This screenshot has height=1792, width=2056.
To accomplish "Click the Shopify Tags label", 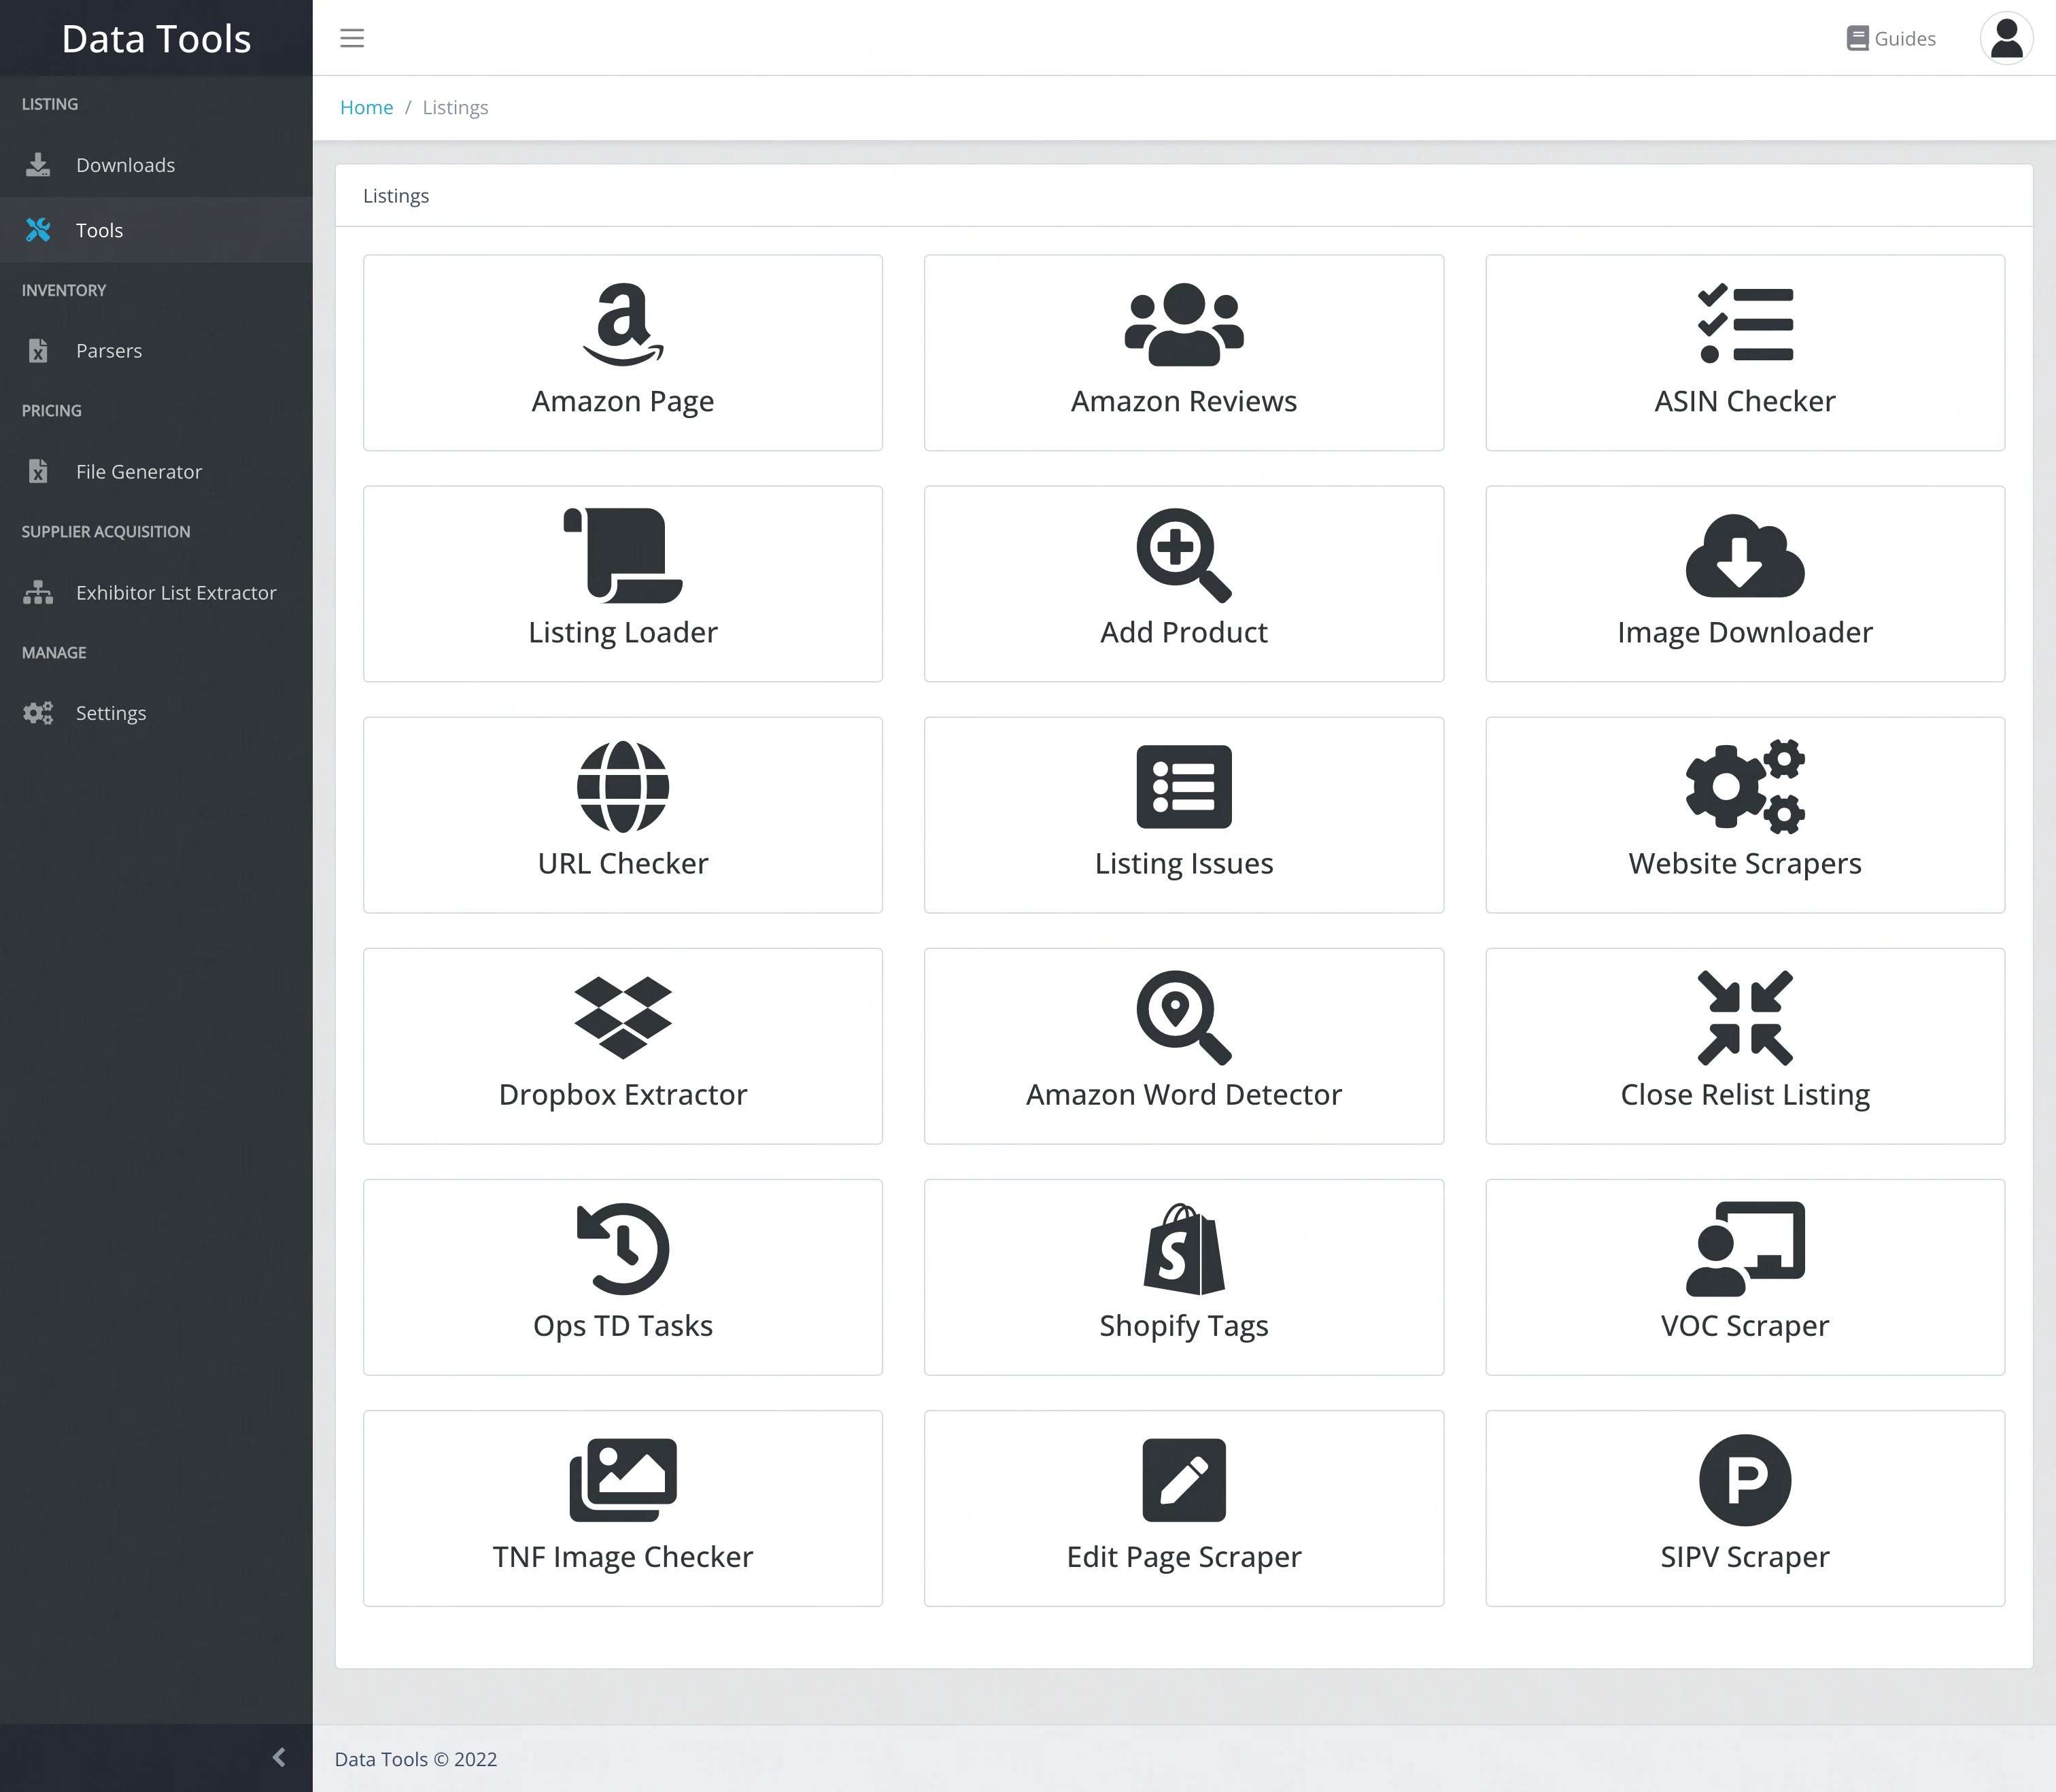I will pyautogui.click(x=1184, y=1325).
